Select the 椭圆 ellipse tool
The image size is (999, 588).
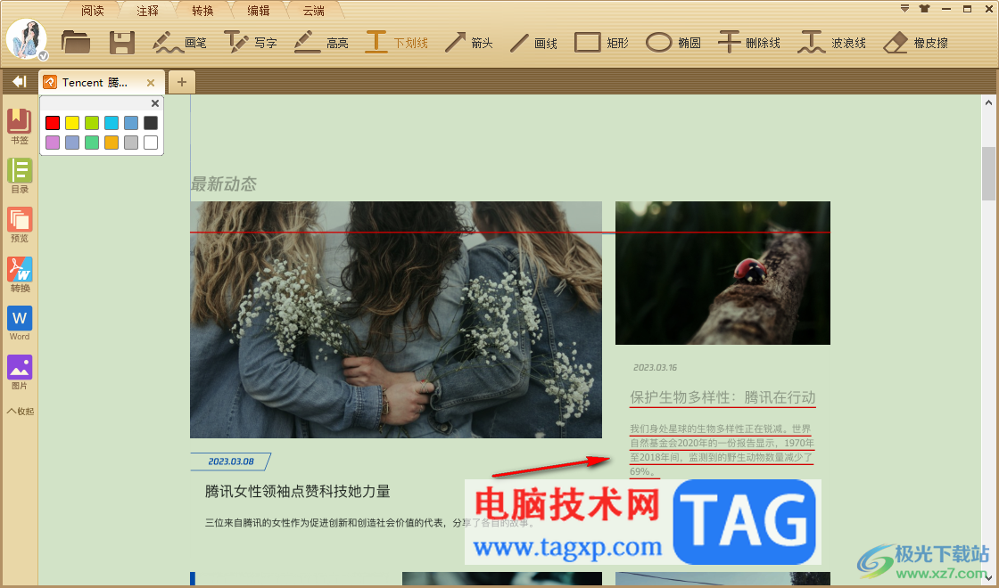[x=673, y=42]
